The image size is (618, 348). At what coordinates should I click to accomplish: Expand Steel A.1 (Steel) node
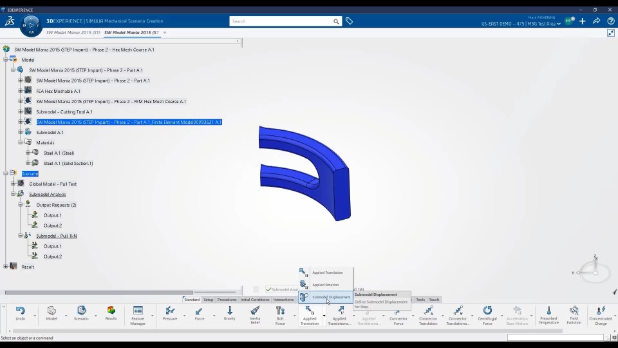pyautogui.click(x=28, y=153)
